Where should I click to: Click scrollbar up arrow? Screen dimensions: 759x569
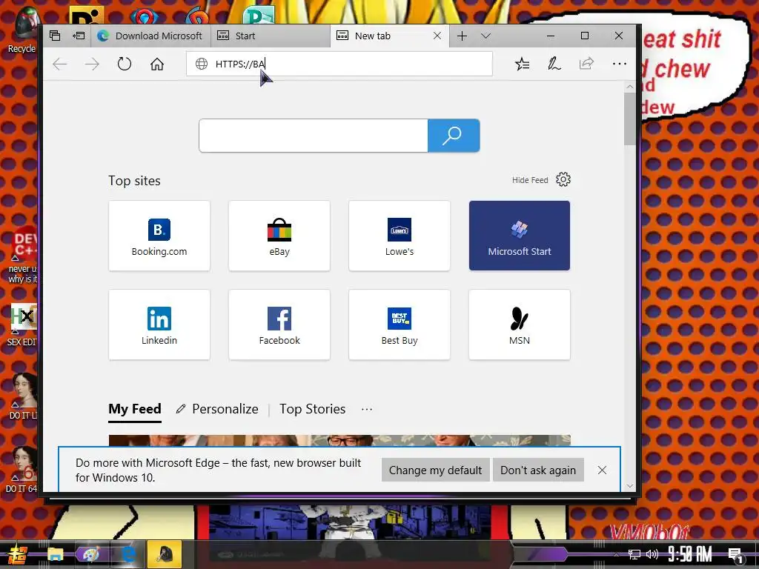630,87
